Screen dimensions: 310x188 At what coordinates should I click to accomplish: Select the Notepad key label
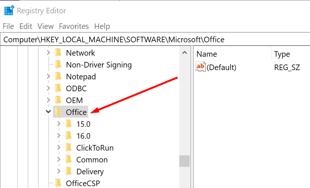point(81,77)
